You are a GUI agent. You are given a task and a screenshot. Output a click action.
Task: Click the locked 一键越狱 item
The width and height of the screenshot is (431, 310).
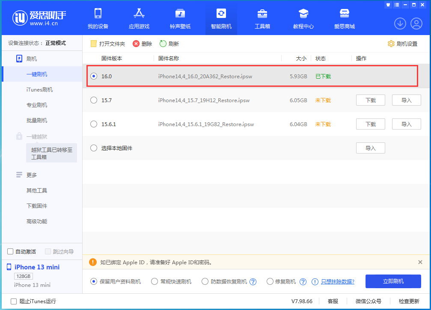[37, 136]
